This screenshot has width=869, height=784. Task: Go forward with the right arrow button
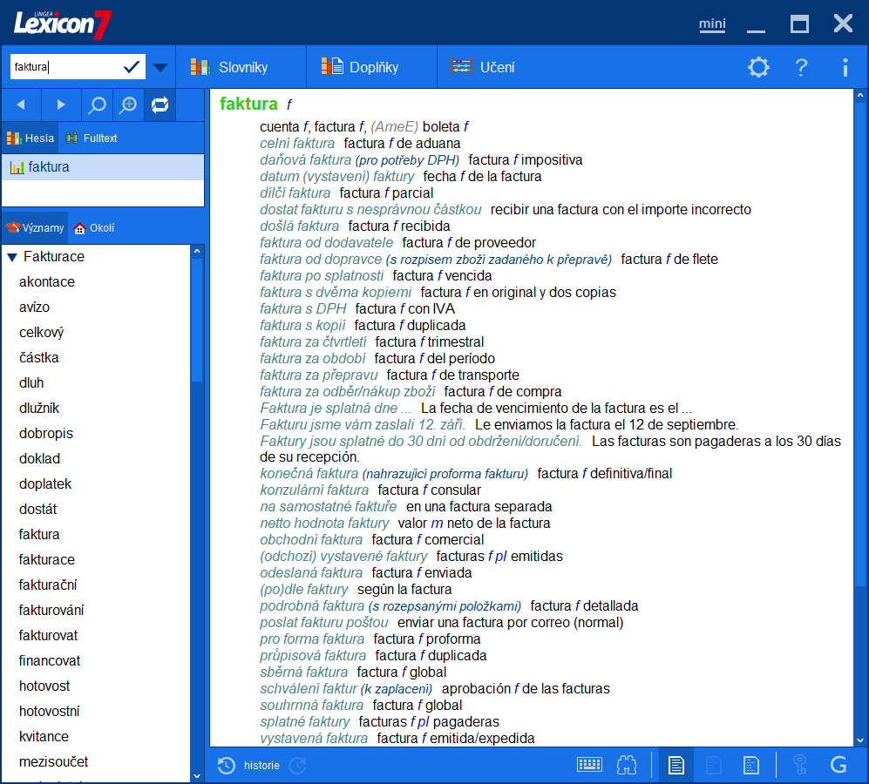tap(61, 105)
